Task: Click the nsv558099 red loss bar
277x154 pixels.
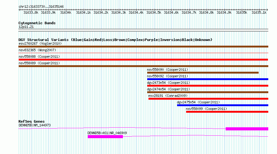Action: tap(227, 112)
